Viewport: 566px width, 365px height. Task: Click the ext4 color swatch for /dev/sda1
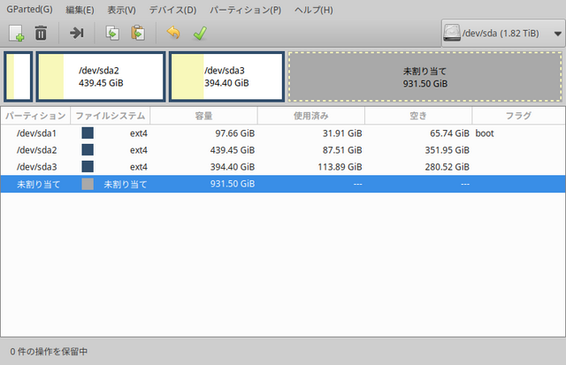(88, 133)
